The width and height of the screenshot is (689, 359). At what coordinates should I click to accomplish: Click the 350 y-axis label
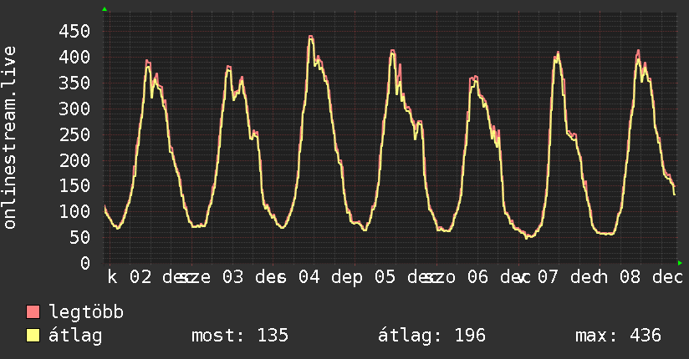point(74,83)
